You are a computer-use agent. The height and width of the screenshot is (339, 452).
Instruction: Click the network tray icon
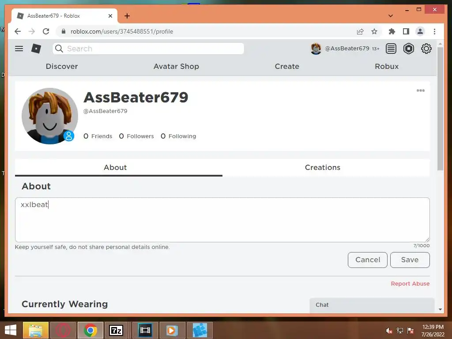(x=400, y=331)
